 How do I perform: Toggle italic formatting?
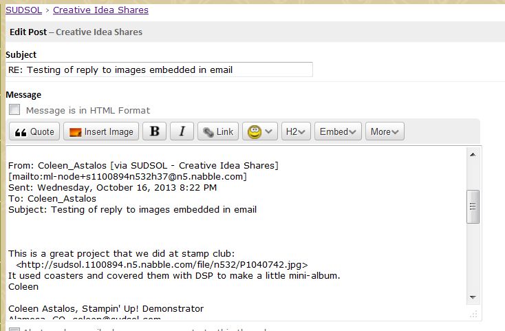coord(182,131)
